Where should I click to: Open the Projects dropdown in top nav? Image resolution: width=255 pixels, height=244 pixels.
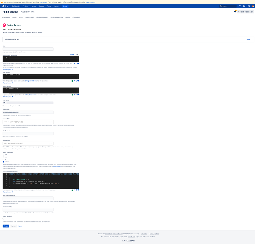click(x=26, y=6)
